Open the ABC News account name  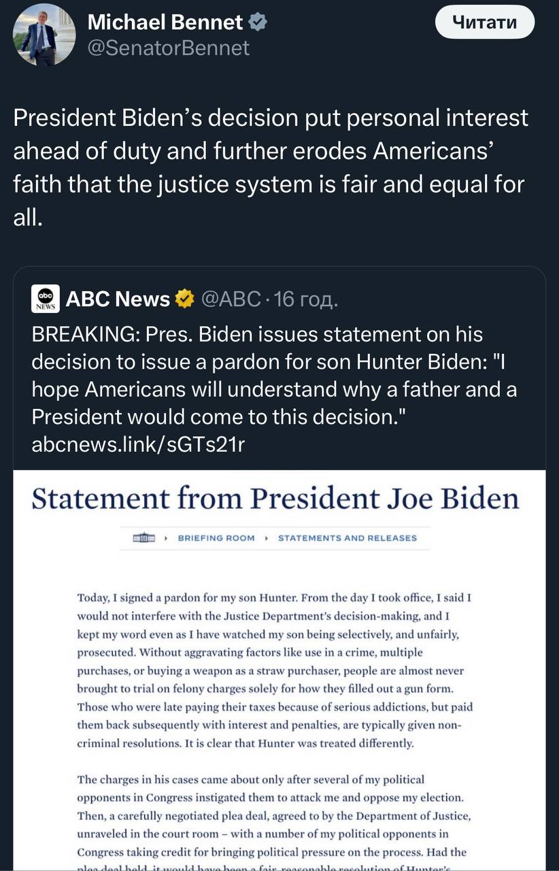tap(118, 299)
